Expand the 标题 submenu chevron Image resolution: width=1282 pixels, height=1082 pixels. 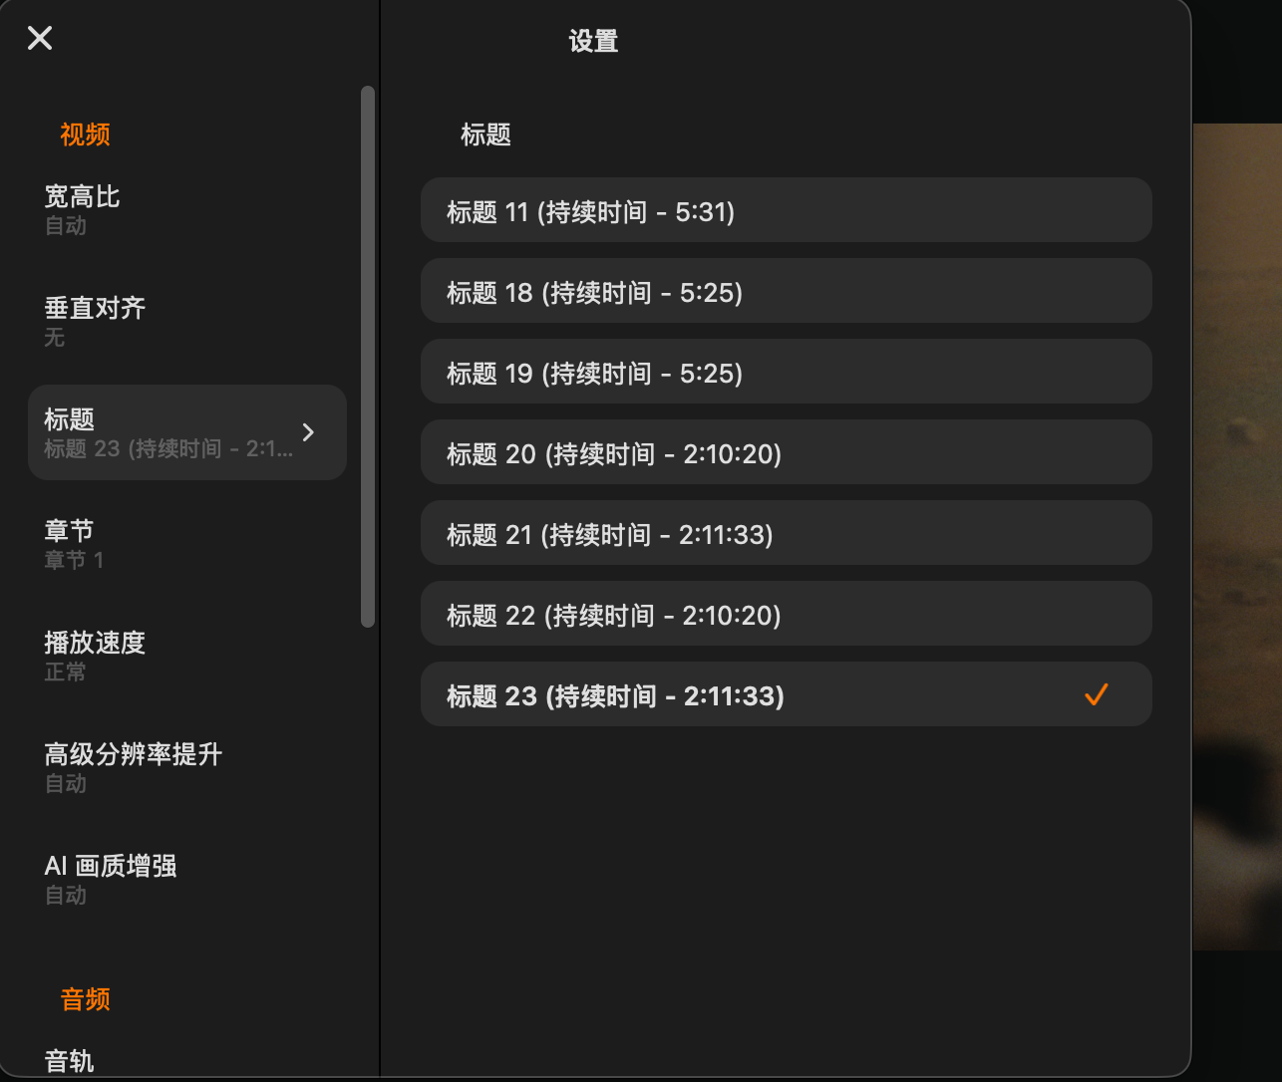tap(308, 432)
